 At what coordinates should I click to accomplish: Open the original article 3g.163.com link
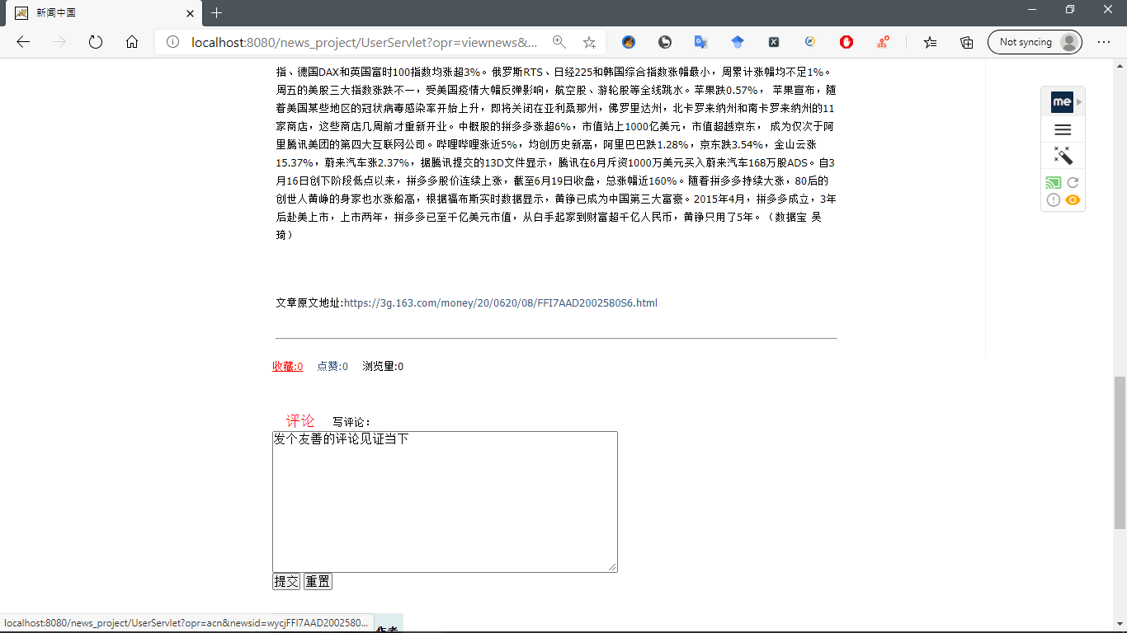point(501,303)
